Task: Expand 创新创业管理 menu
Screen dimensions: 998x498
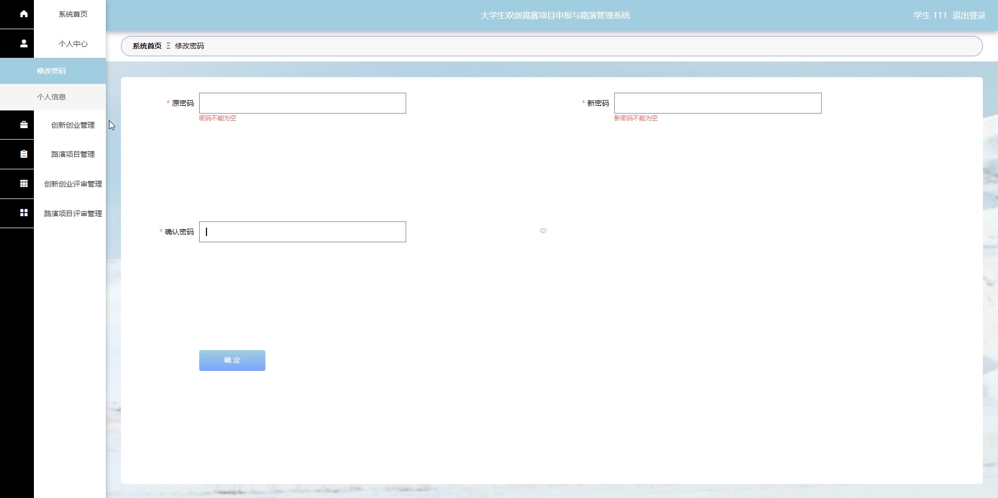Action: pos(73,125)
